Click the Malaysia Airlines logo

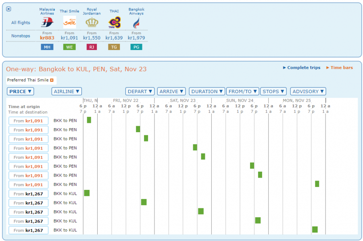click(47, 22)
